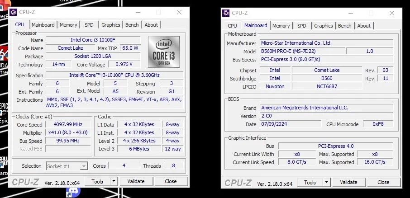This screenshot has width=410, height=198.
Task: Click the Ext. Model value 'A5'
Action: click(115, 91)
